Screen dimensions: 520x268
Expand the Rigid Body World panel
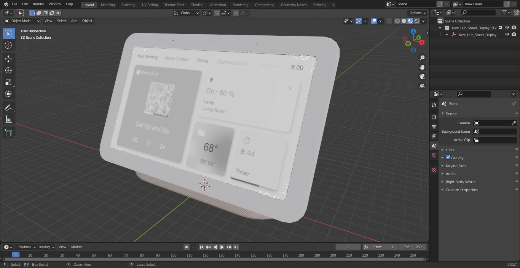point(460,182)
